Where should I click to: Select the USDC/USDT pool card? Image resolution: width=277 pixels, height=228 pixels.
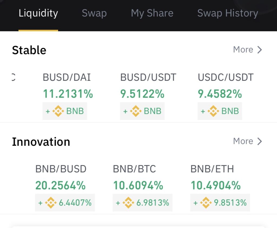pyautogui.click(x=226, y=96)
